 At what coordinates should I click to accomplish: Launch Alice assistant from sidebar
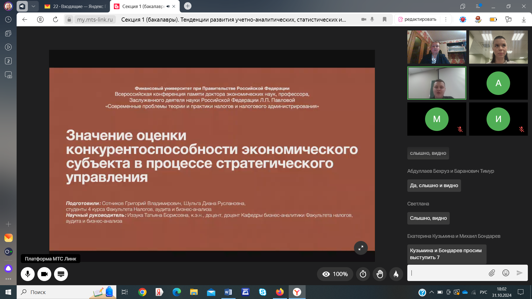(8, 268)
